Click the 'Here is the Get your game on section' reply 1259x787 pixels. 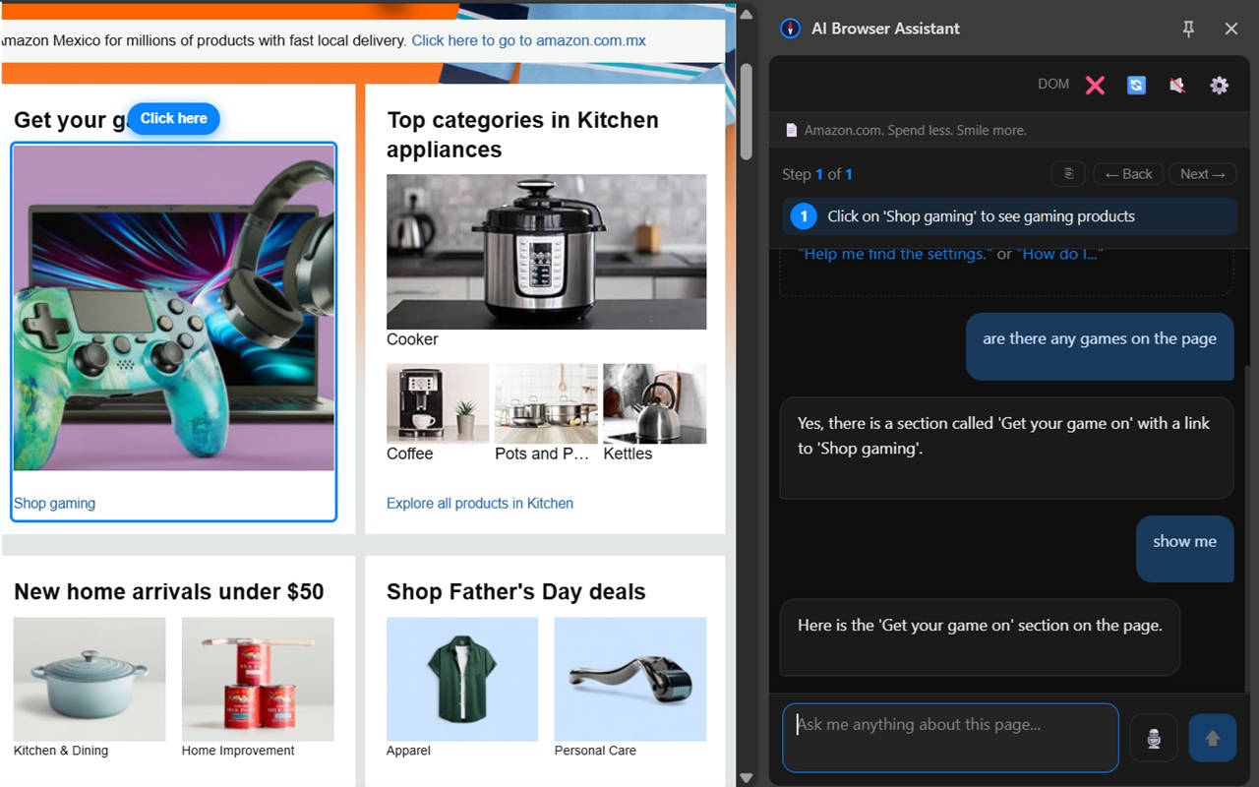(980, 637)
